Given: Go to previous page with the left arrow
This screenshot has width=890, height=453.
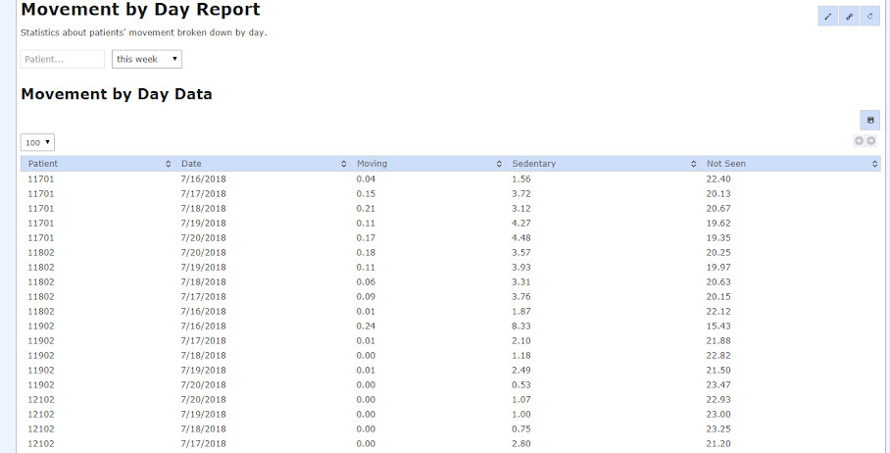Looking at the screenshot, I should tap(860, 141).
